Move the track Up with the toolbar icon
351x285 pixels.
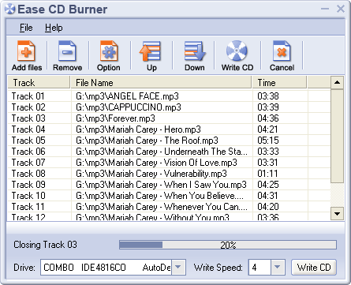pos(150,51)
